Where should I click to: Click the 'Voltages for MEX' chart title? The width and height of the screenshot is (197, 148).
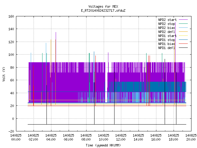(x=103, y=6)
